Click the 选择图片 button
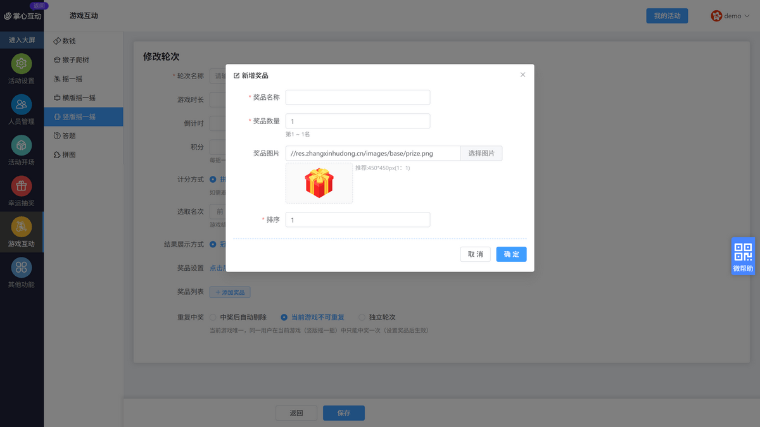 tap(481, 153)
